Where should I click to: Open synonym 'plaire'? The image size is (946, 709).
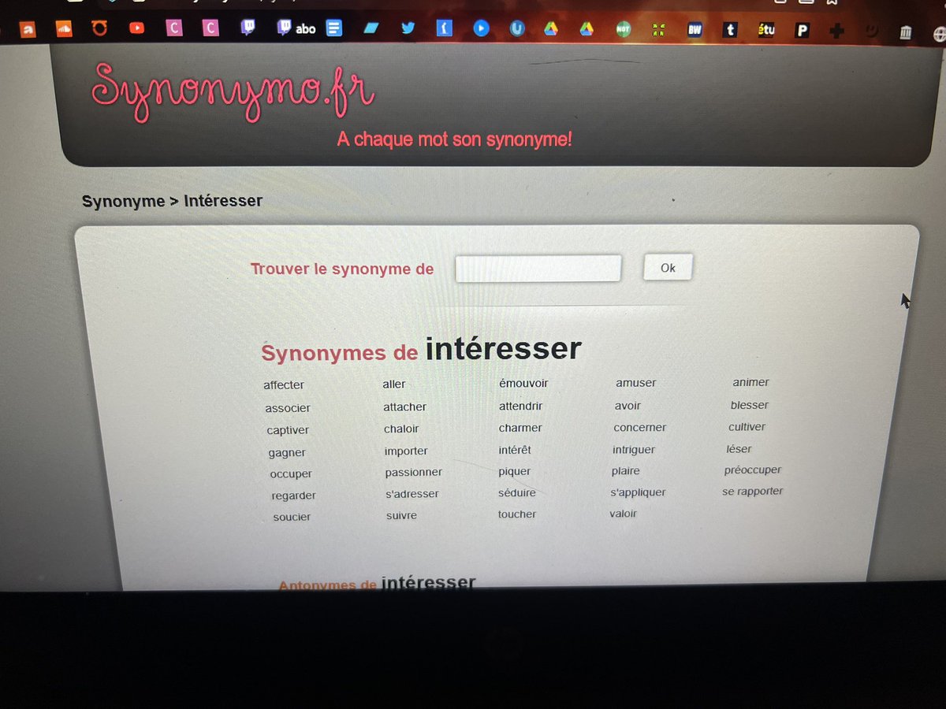(x=625, y=471)
